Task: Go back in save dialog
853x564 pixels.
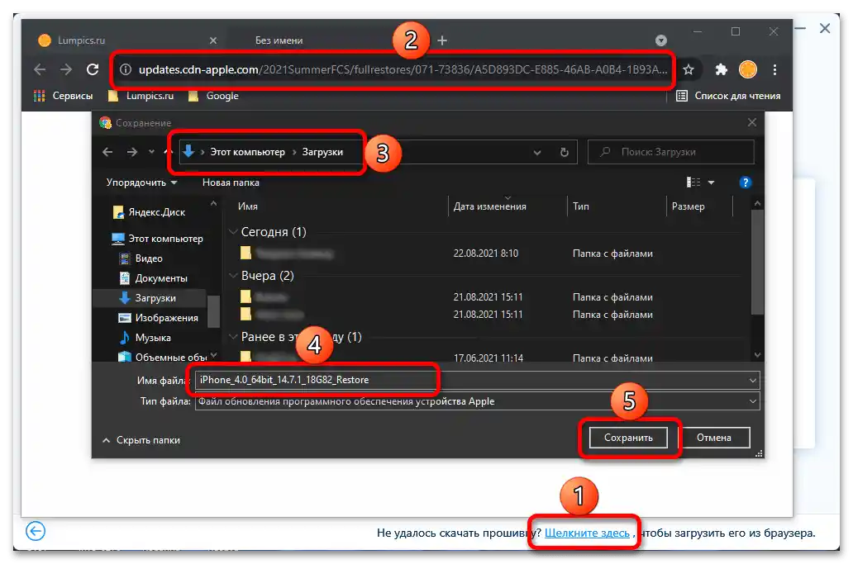Action: [107, 152]
